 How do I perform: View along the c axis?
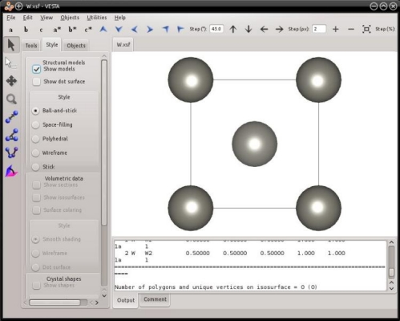click(x=41, y=30)
